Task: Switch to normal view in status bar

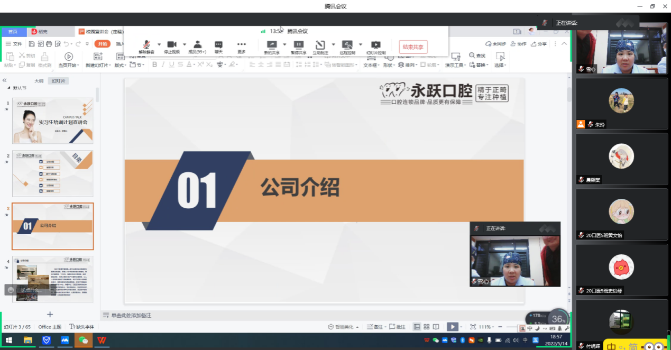Action: [x=417, y=327]
